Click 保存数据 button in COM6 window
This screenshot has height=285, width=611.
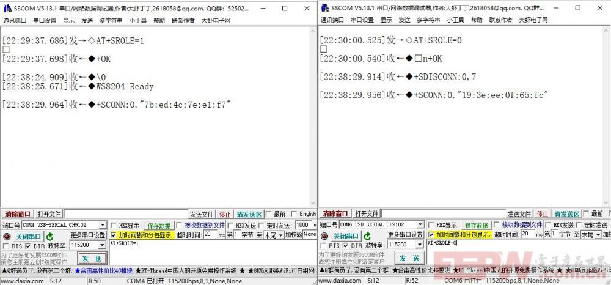coord(477,226)
